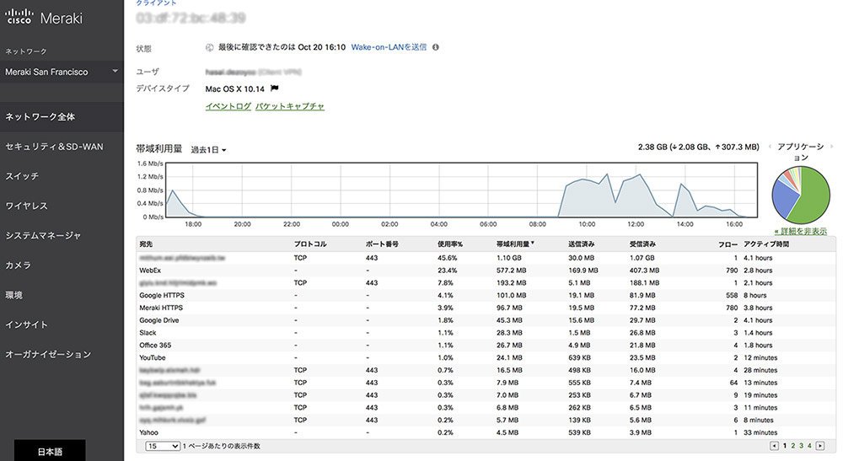
Task: Sort table by 使用率% column
Action: click(x=450, y=244)
